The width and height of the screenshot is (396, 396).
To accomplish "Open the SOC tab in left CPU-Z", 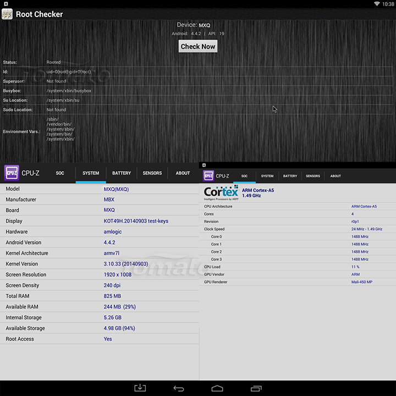I will pos(60,173).
